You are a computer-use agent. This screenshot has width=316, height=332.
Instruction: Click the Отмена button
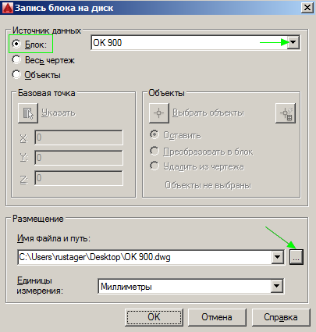tap(217, 317)
